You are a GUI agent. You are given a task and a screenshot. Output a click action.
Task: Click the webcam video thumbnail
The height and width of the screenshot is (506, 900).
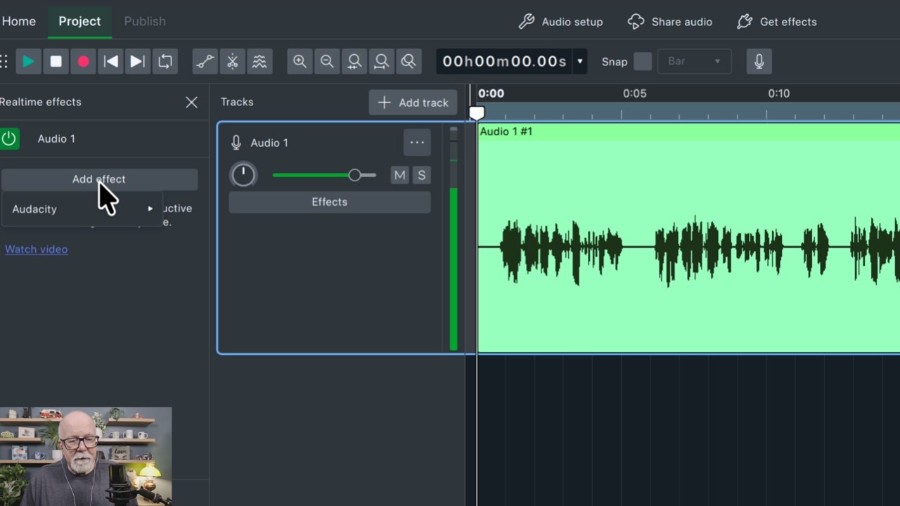86,456
